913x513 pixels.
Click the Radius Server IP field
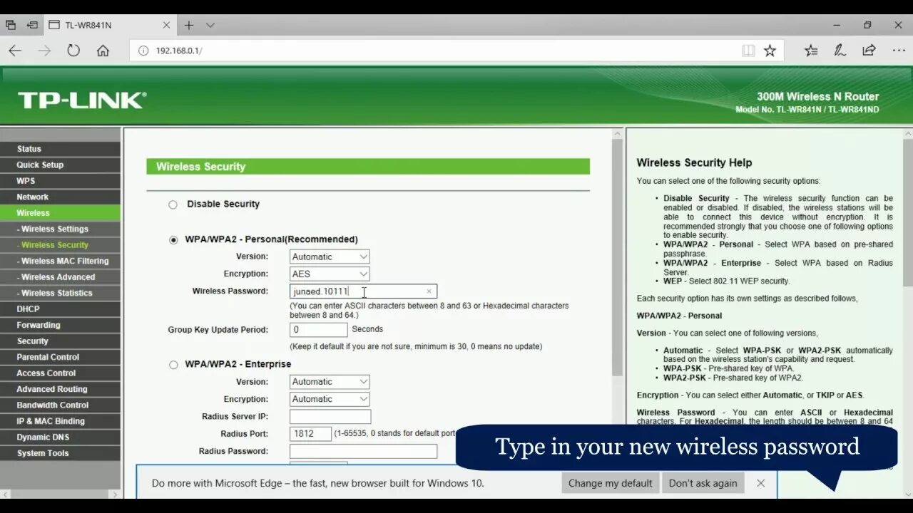coord(330,416)
